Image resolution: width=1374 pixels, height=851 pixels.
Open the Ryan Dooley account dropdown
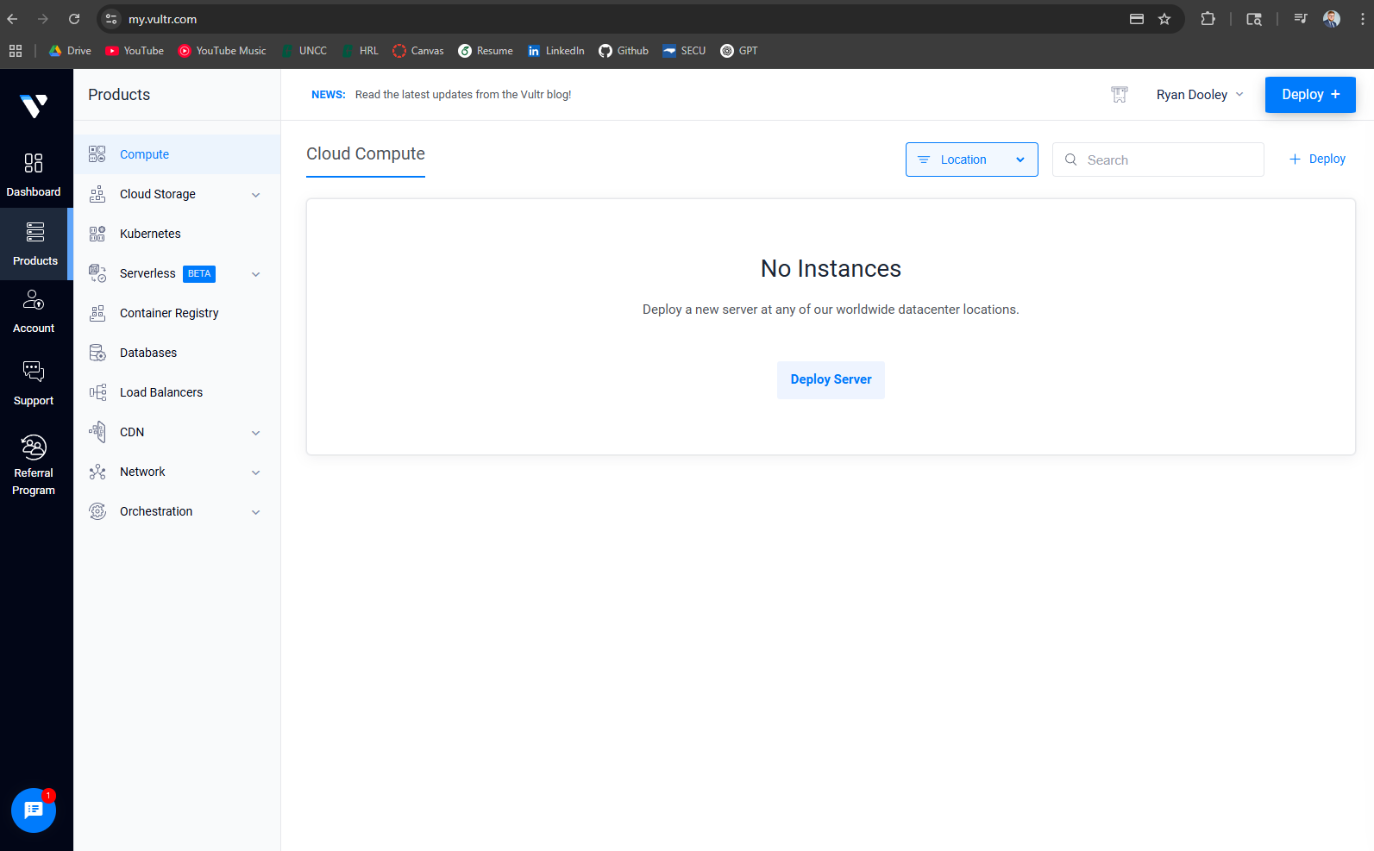1200,95
